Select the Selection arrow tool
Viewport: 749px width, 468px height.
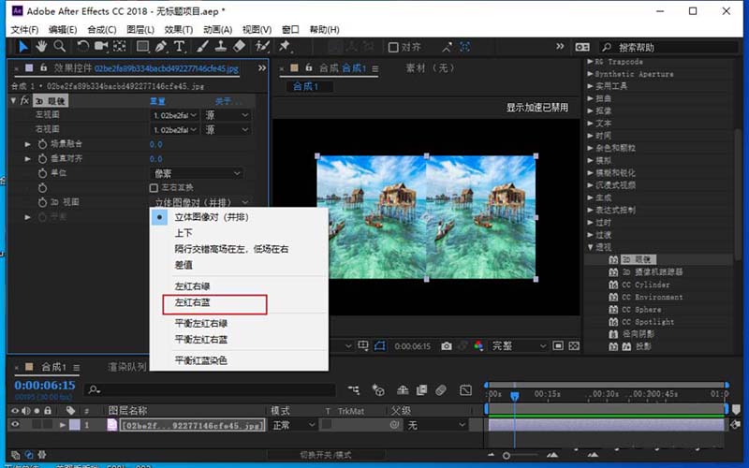(x=22, y=46)
